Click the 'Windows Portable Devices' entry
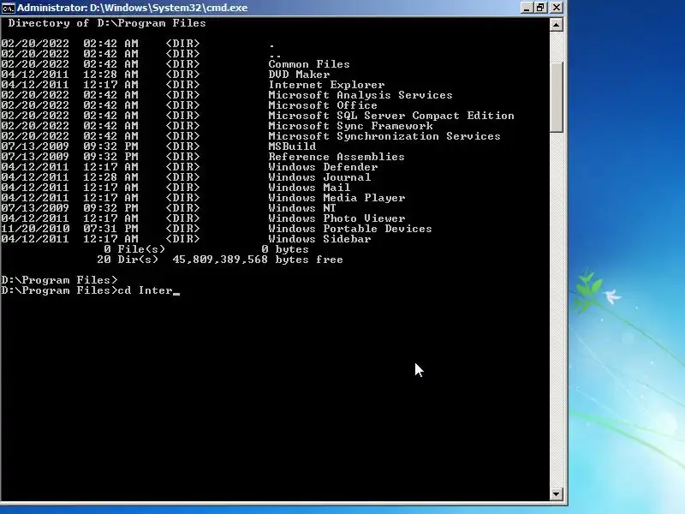 [x=350, y=229]
